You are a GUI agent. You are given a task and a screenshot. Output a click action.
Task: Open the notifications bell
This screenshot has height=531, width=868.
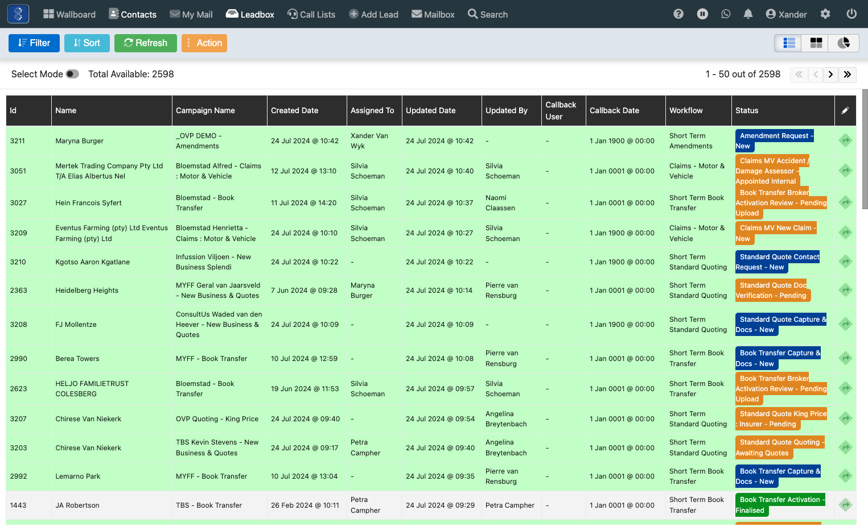[x=748, y=14]
